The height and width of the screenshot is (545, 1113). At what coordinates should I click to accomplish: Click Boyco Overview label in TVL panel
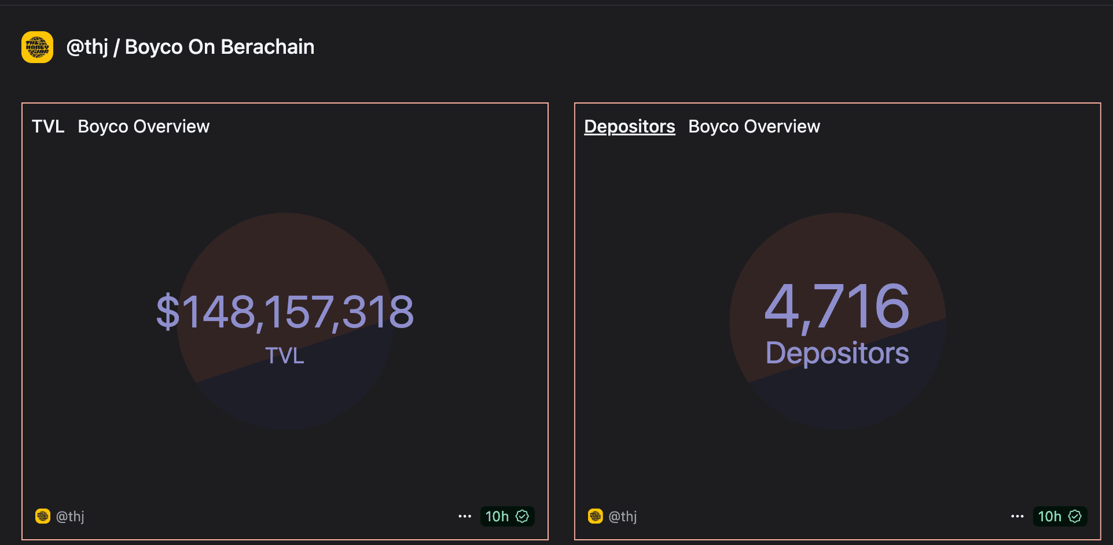[144, 126]
